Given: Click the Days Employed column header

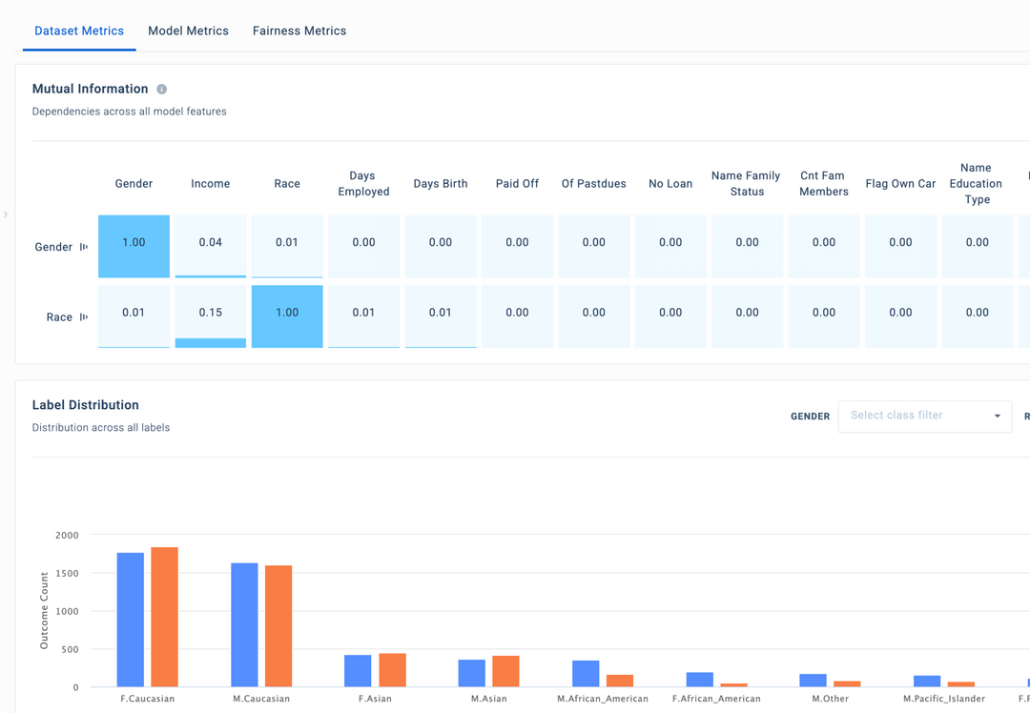Looking at the screenshot, I should pyautogui.click(x=363, y=183).
